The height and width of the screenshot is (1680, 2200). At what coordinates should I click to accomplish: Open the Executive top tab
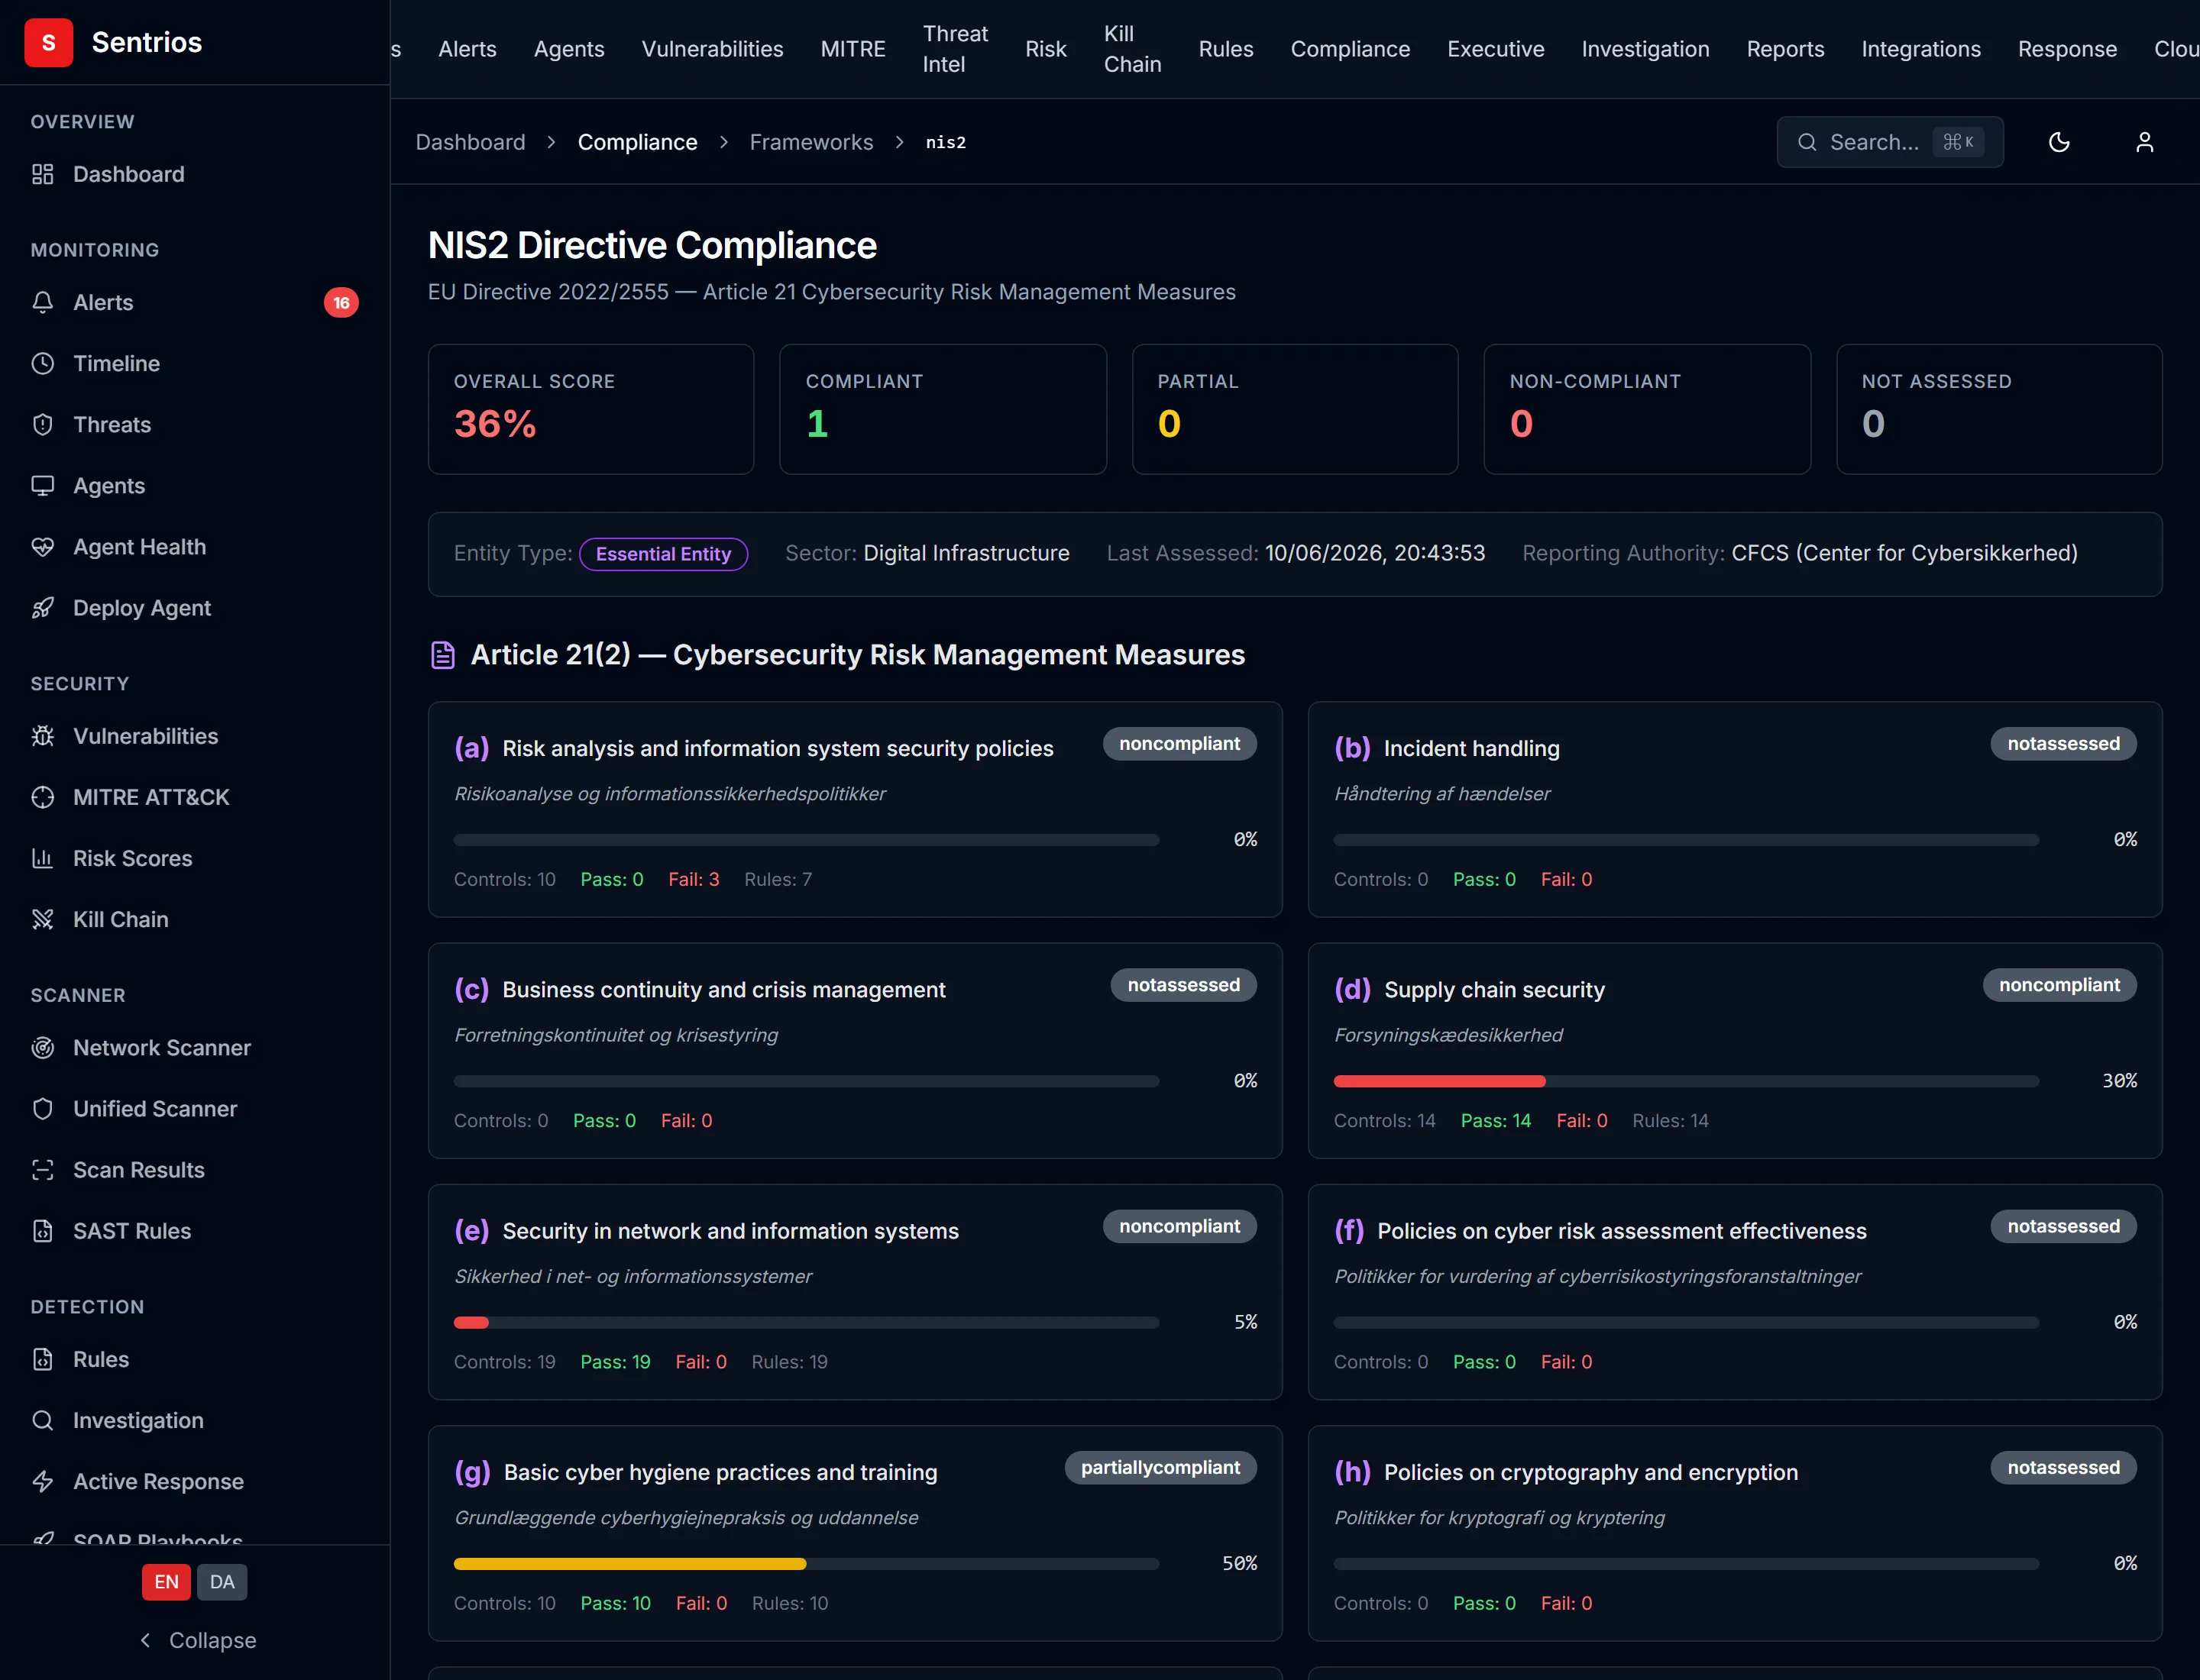click(1496, 49)
